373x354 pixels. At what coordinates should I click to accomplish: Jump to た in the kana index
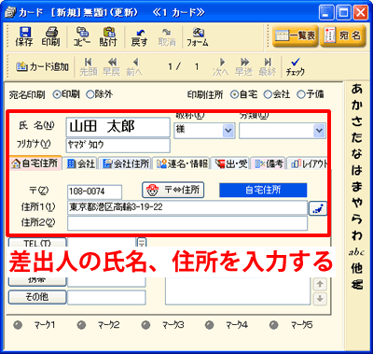(357, 137)
